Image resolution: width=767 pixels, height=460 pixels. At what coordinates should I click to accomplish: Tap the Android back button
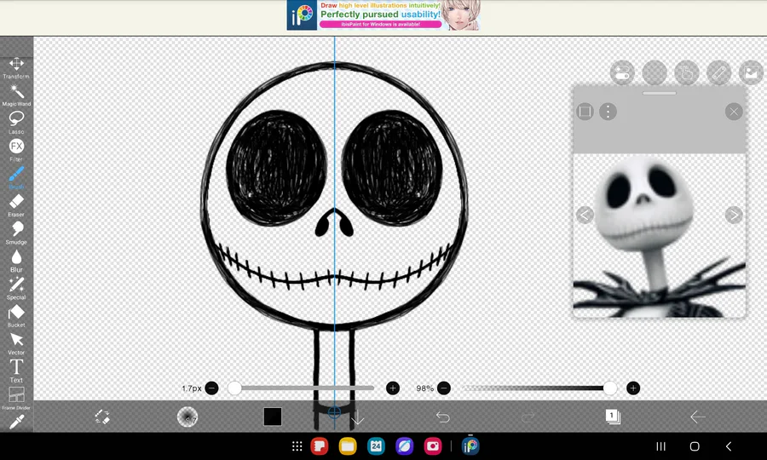(x=729, y=446)
